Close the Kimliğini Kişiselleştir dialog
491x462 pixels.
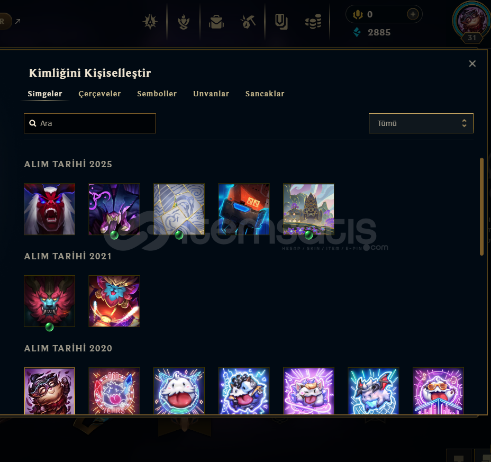(x=472, y=64)
